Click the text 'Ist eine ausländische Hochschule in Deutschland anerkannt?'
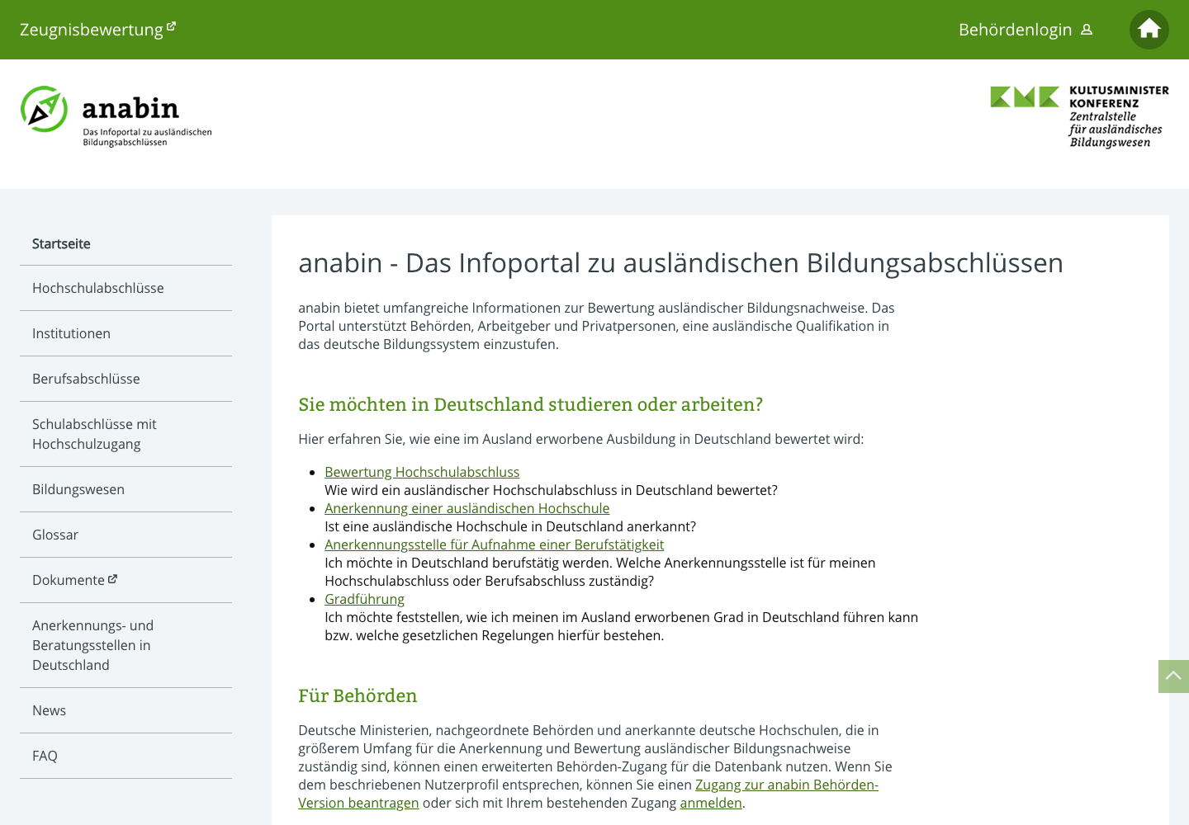This screenshot has height=825, width=1189. (510, 526)
